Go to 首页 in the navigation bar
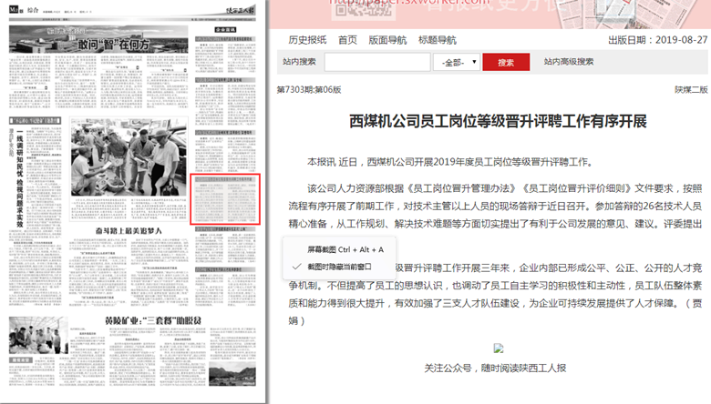711x404 pixels. (347, 40)
